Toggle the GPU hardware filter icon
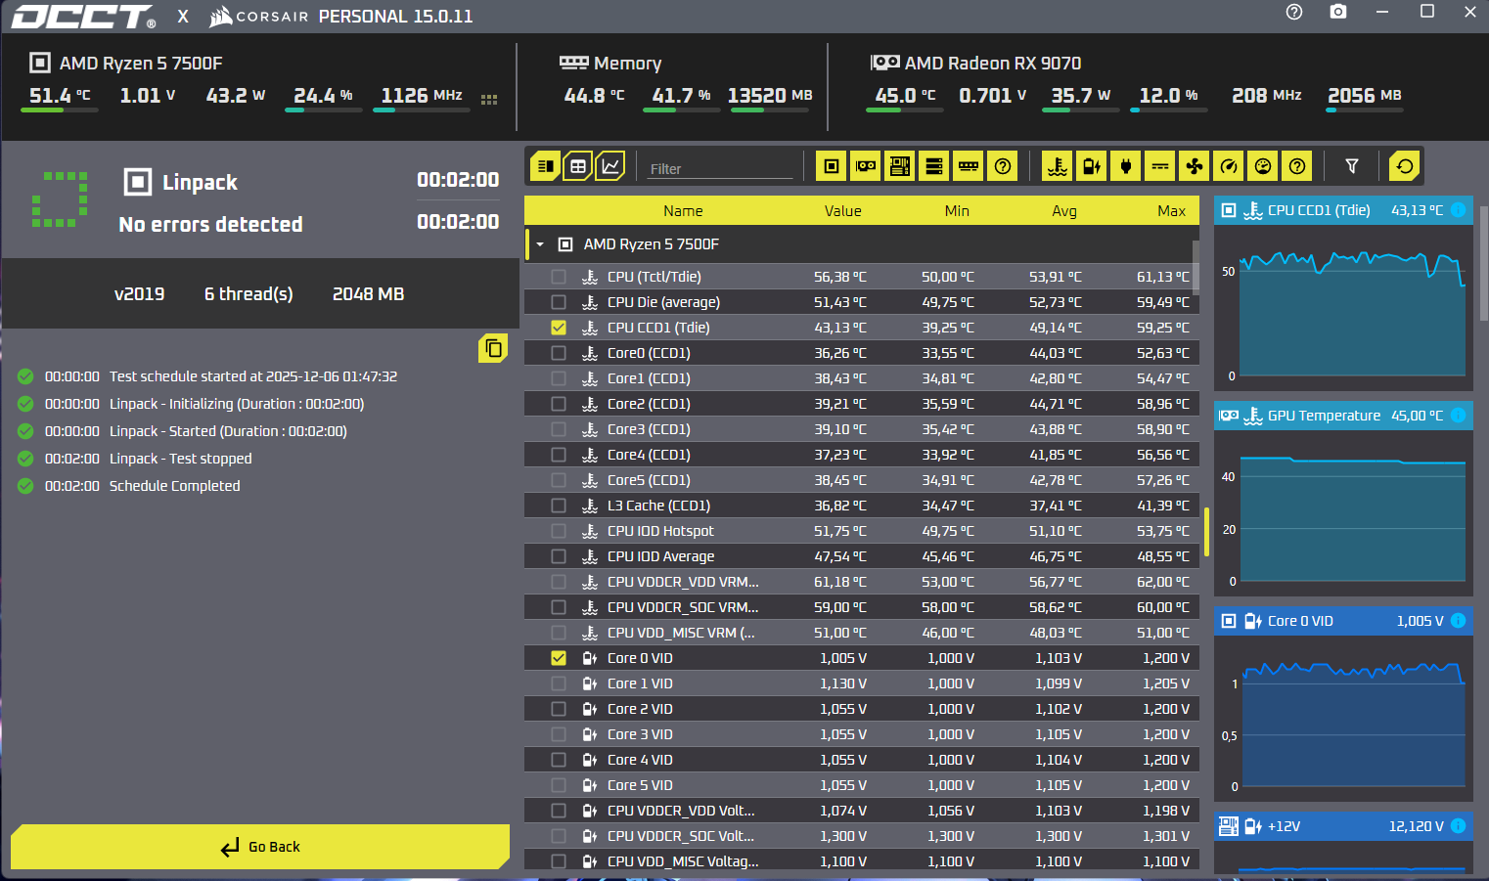Viewport: 1489px width, 881px height. click(x=866, y=166)
